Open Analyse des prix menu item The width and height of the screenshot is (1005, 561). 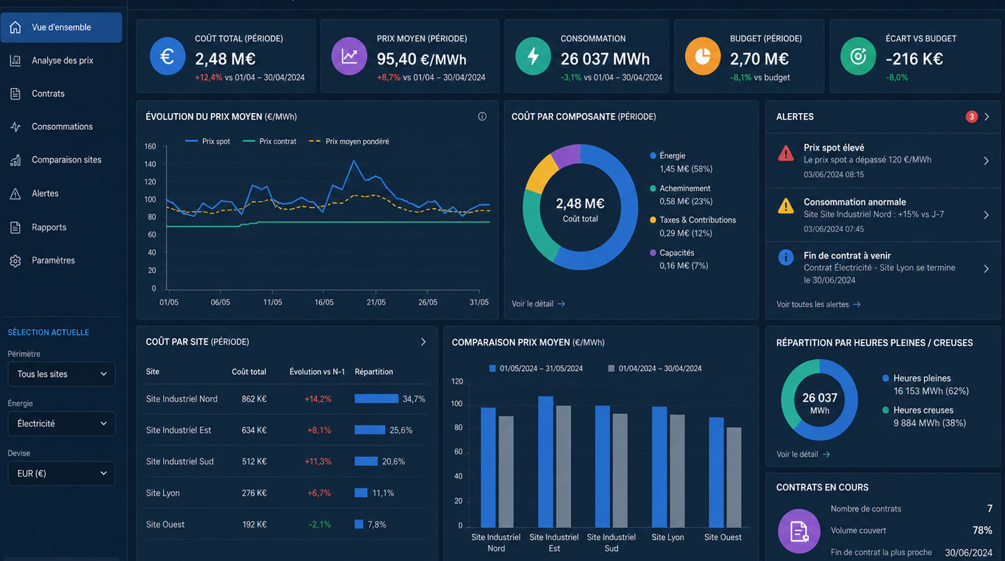(61, 61)
